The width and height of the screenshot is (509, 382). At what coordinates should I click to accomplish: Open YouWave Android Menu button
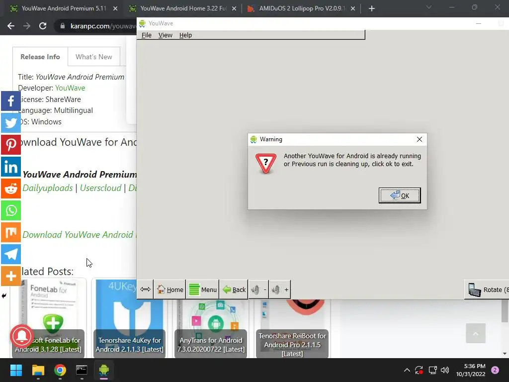pos(203,289)
